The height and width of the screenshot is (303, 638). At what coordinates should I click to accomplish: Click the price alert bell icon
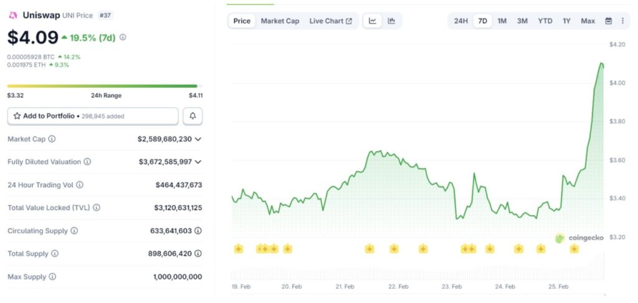[x=193, y=116]
